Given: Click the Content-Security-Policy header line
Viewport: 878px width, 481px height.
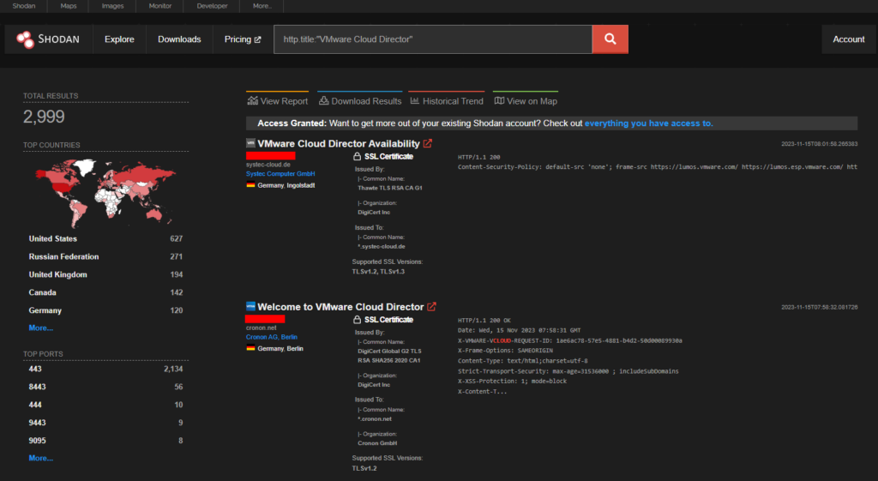Looking at the screenshot, I should click(x=658, y=167).
